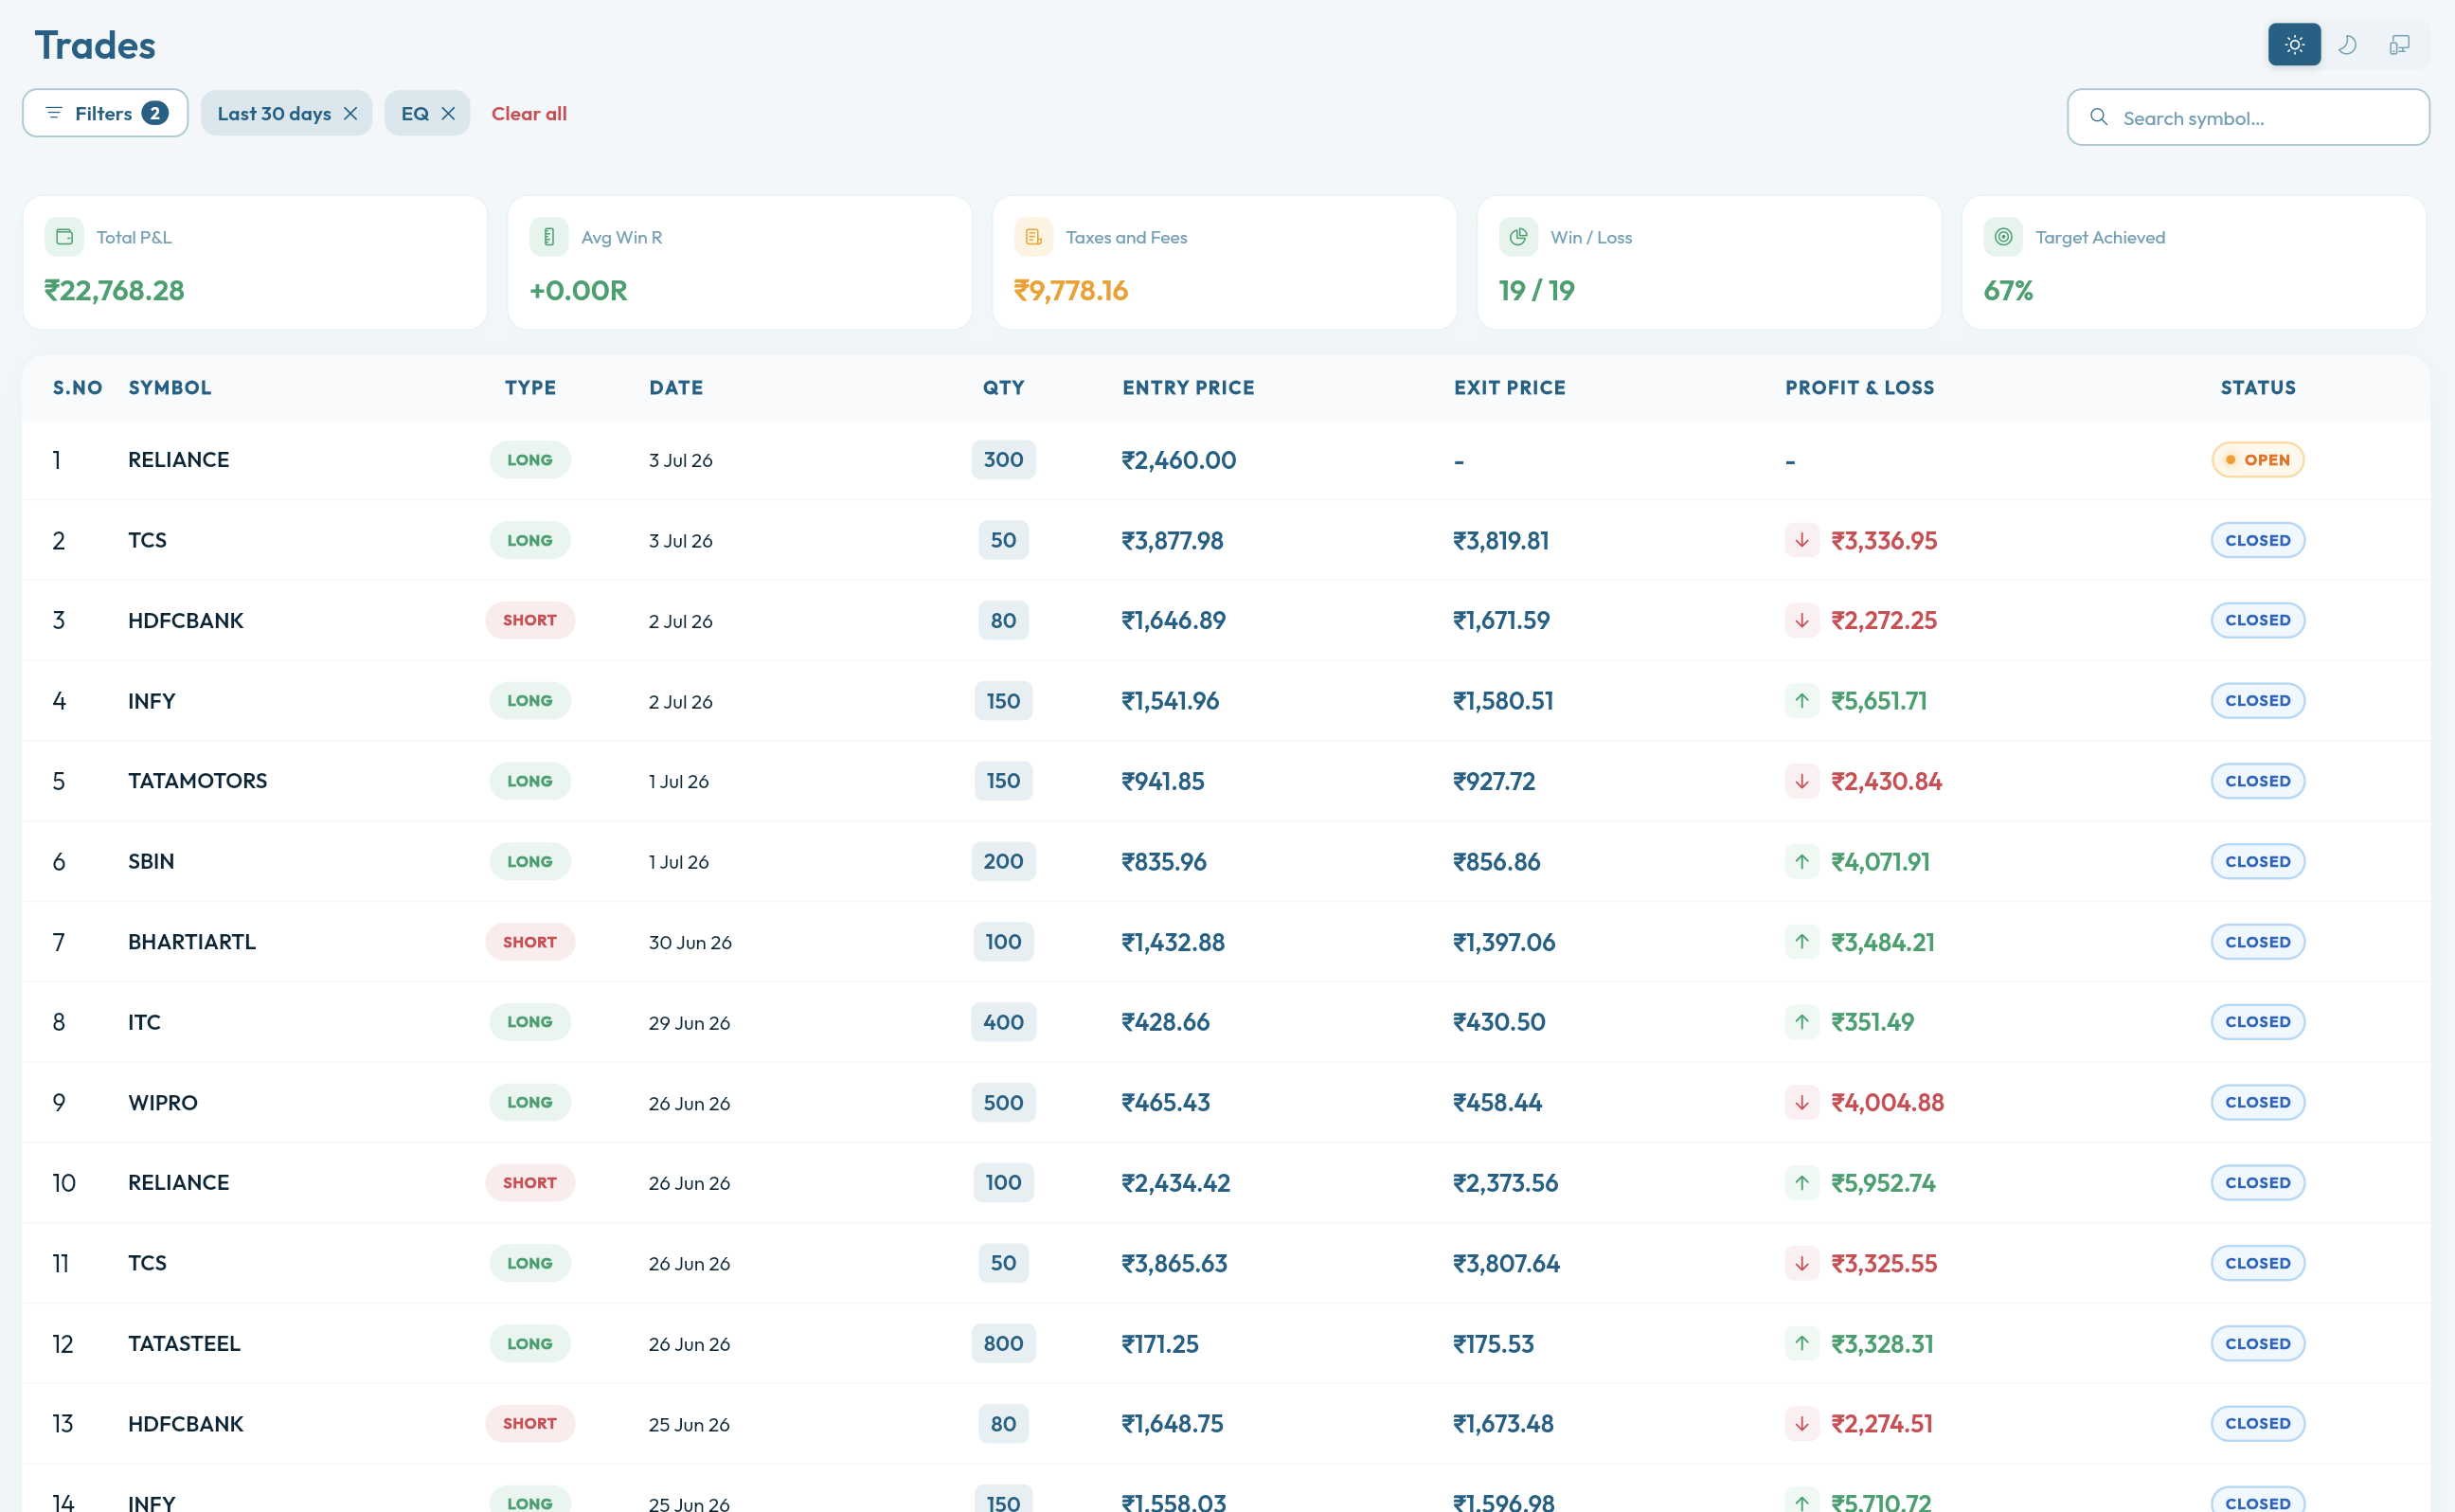This screenshot has width=2455, height=1512.
Task: Open the Filters panel
Action: pyautogui.click(x=105, y=113)
